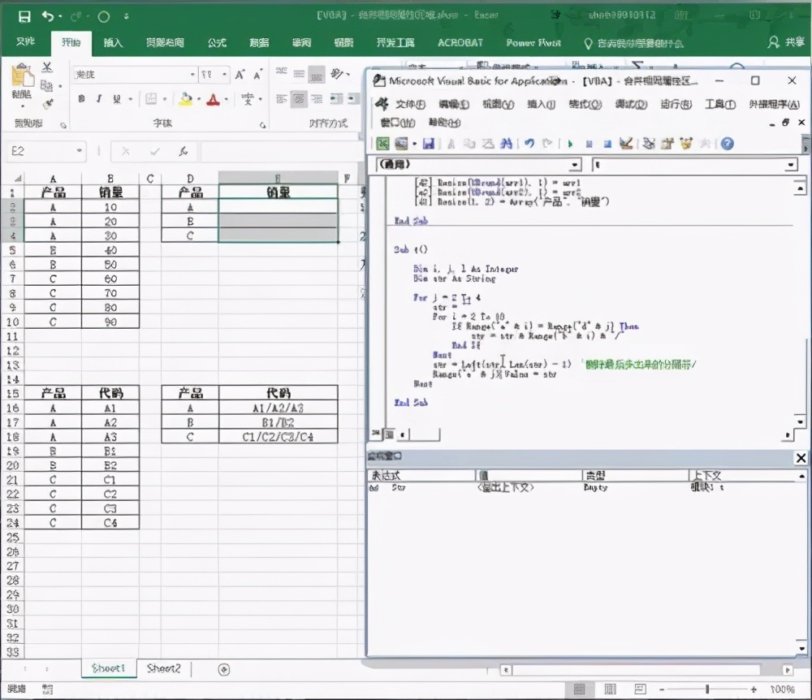
Task: Run the macro using the Run button
Action: [568, 144]
